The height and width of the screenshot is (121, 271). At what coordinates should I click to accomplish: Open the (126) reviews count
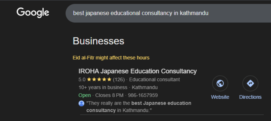click(x=119, y=79)
